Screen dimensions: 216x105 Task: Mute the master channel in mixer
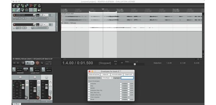click(x=27, y=81)
